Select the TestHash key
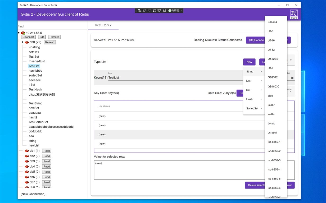Image resolution: width=326 pixels, height=203 pixels. point(35,89)
